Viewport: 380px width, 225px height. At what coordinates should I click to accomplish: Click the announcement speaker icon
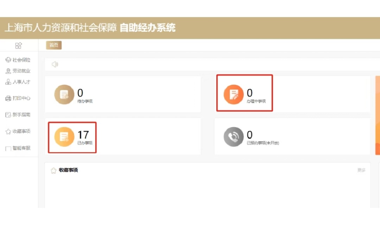click(x=55, y=64)
